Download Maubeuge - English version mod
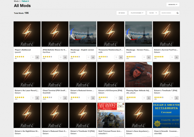The height and width of the screenshot is (137, 194). [x=93, y=57]
